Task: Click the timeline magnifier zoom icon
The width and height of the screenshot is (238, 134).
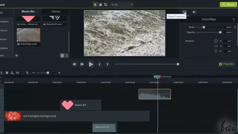Action: [x=27, y=73]
